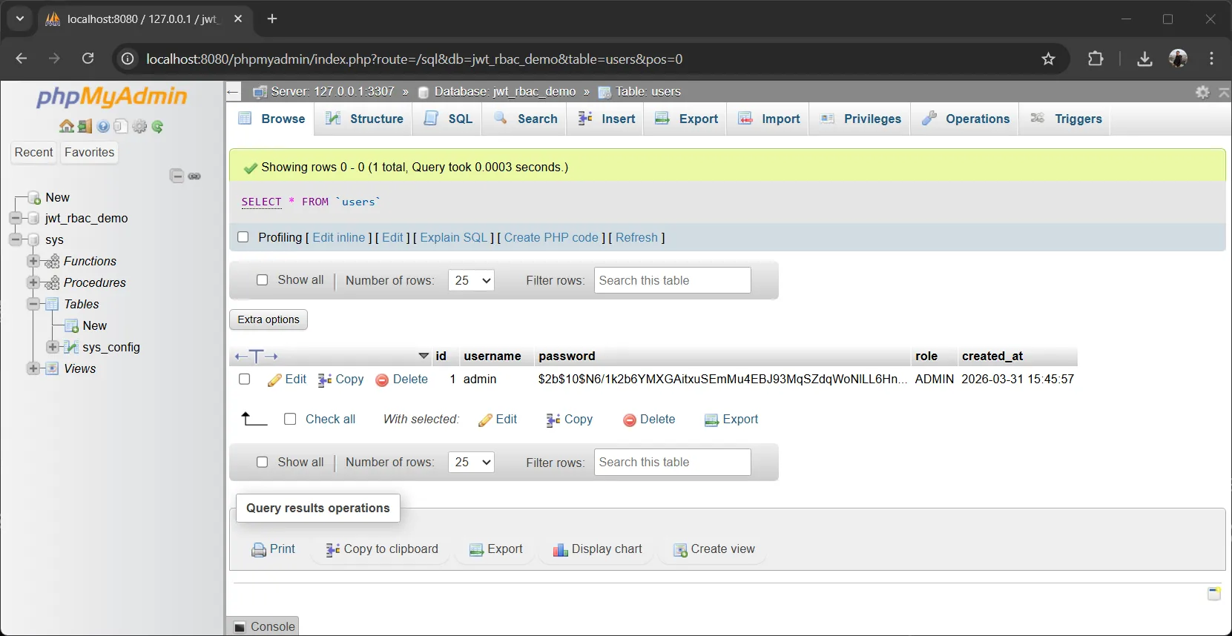This screenshot has height=636, width=1232.
Task: Open the Insert tab
Action: click(x=607, y=119)
